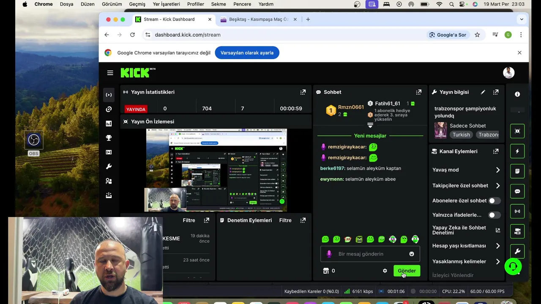Pop out the Yayın bilgisi panel
This screenshot has height=304, width=541.
tap(496, 92)
